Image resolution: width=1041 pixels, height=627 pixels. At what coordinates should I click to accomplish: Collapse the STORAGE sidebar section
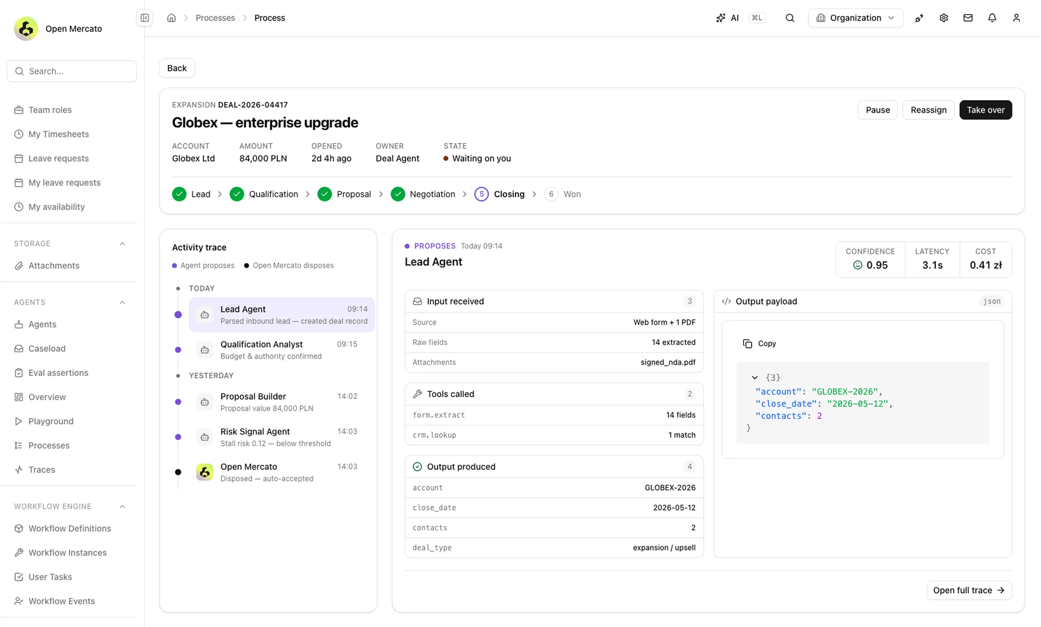tap(122, 244)
